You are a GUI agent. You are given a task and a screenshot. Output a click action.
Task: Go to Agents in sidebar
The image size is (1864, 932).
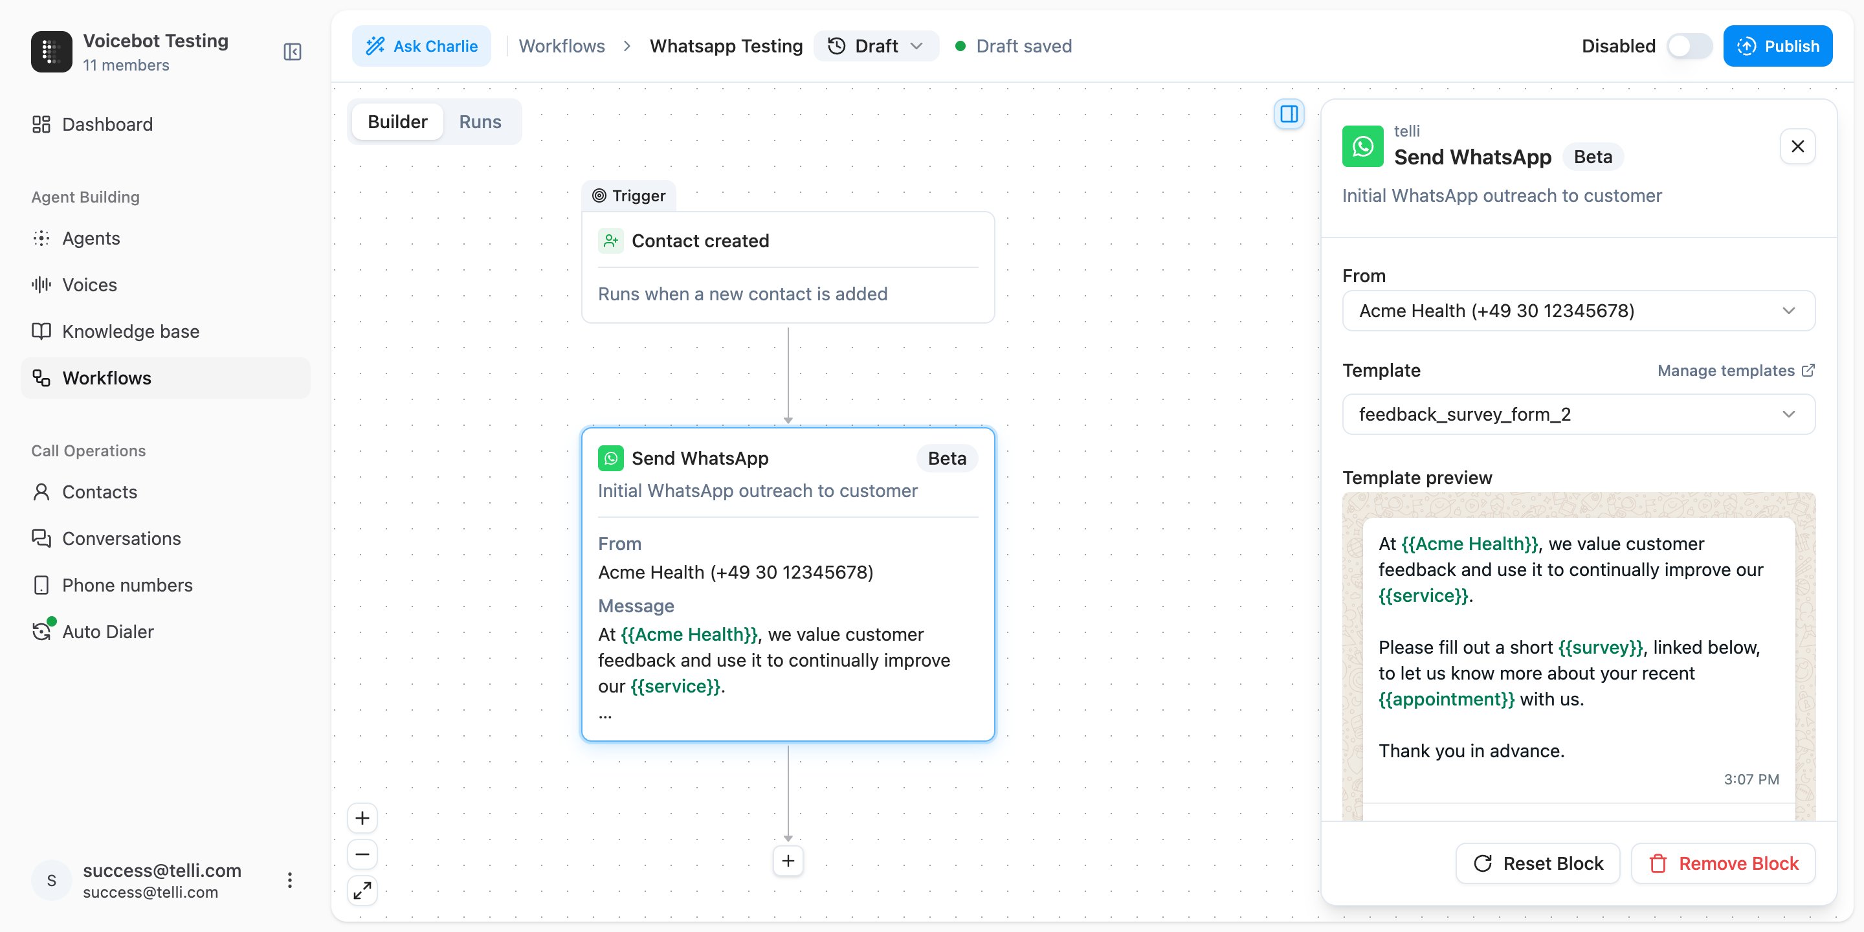pyautogui.click(x=165, y=238)
